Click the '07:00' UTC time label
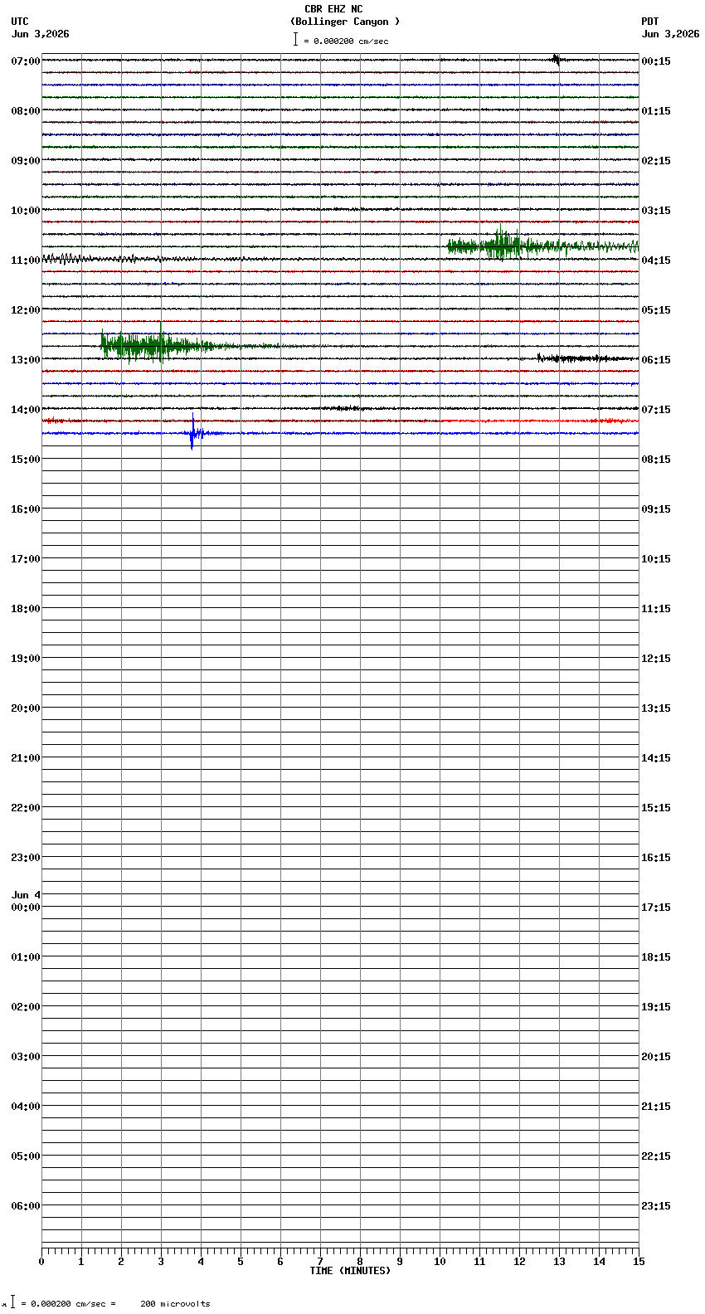Screen dimensions: 705x1314 (x=26, y=61)
